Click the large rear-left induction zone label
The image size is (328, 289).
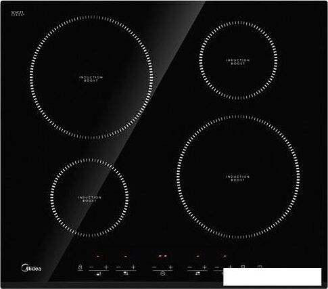point(91,79)
